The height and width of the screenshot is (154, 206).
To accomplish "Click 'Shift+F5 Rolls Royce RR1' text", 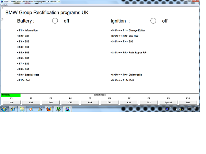I will tap(129, 52).
